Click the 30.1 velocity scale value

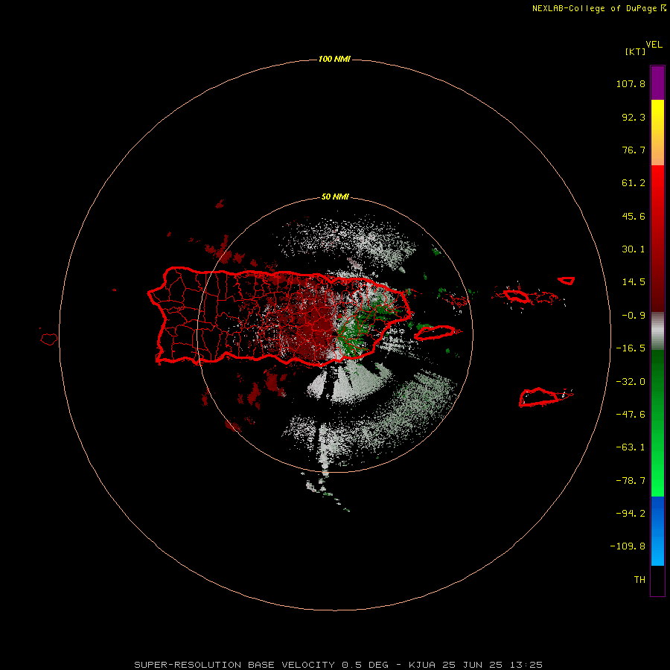tap(634, 249)
